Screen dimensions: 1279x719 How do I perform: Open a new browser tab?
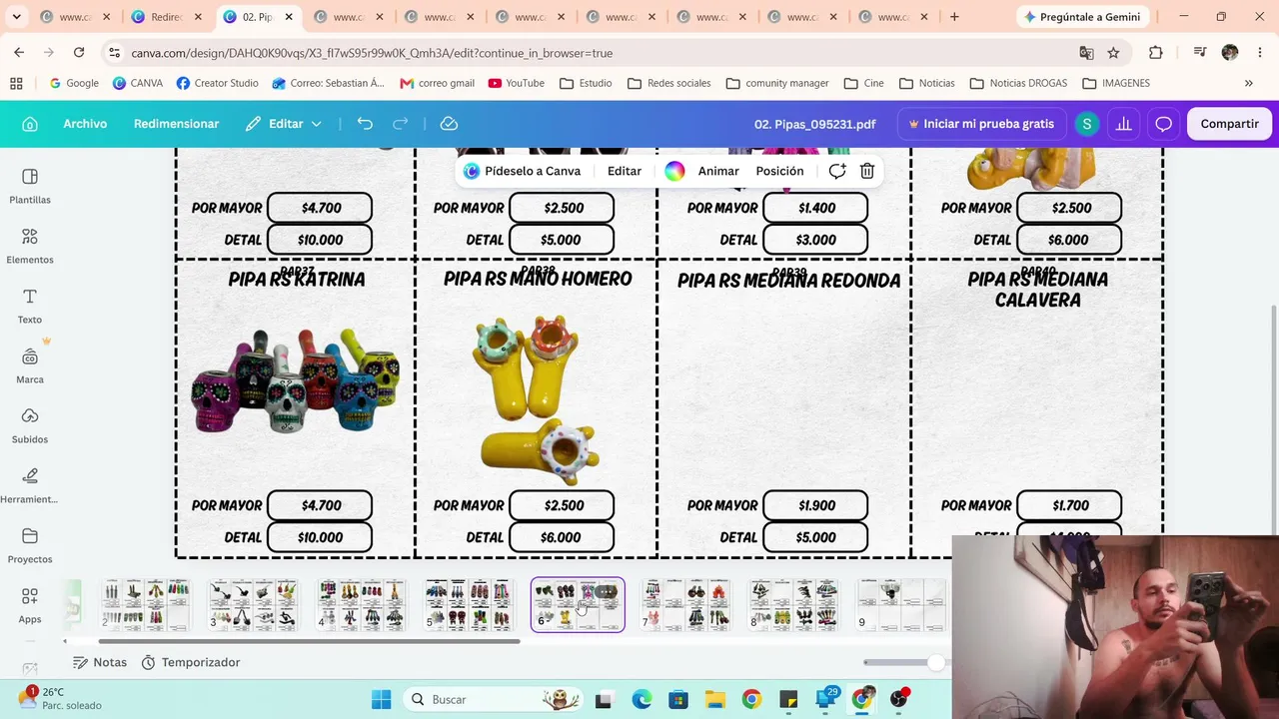(954, 17)
